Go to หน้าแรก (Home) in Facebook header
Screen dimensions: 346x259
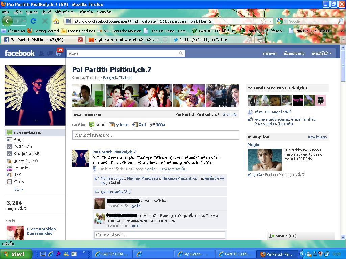tap(269, 53)
